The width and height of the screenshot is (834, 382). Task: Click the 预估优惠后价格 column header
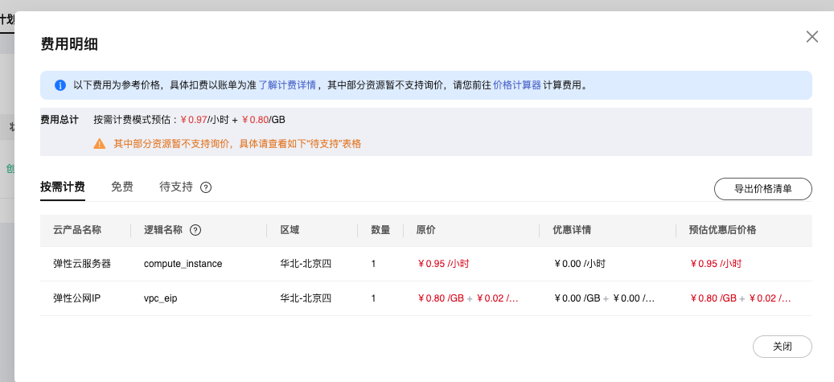(x=722, y=230)
